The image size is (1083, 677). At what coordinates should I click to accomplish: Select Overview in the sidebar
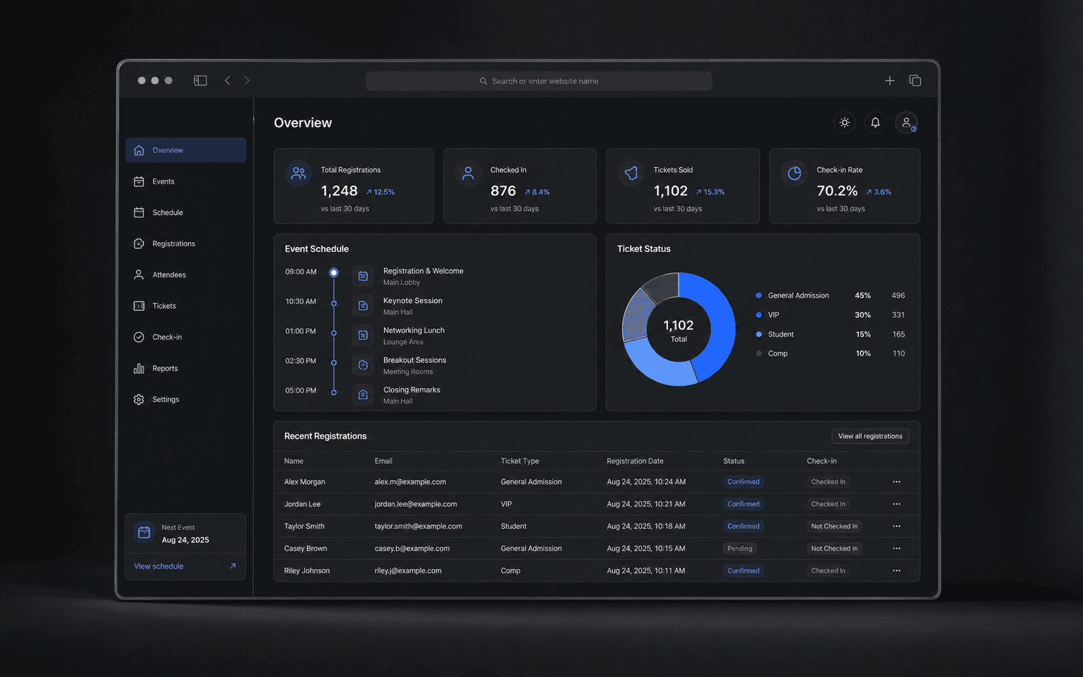tap(186, 150)
